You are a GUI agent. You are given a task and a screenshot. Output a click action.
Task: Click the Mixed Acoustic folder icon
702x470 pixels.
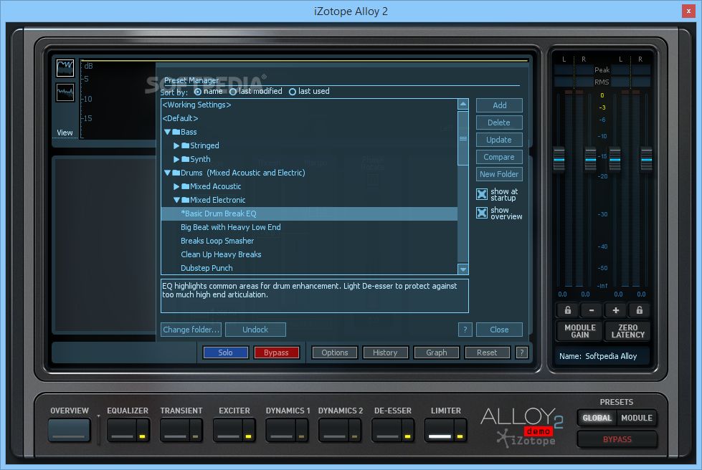pos(185,186)
